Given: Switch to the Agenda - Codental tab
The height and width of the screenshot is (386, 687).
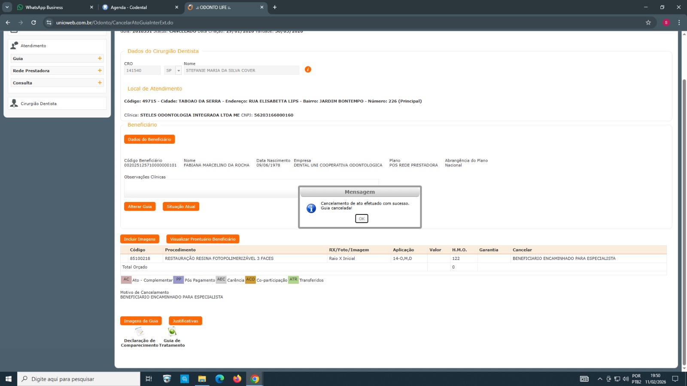Looking at the screenshot, I should tap(140, 7).
